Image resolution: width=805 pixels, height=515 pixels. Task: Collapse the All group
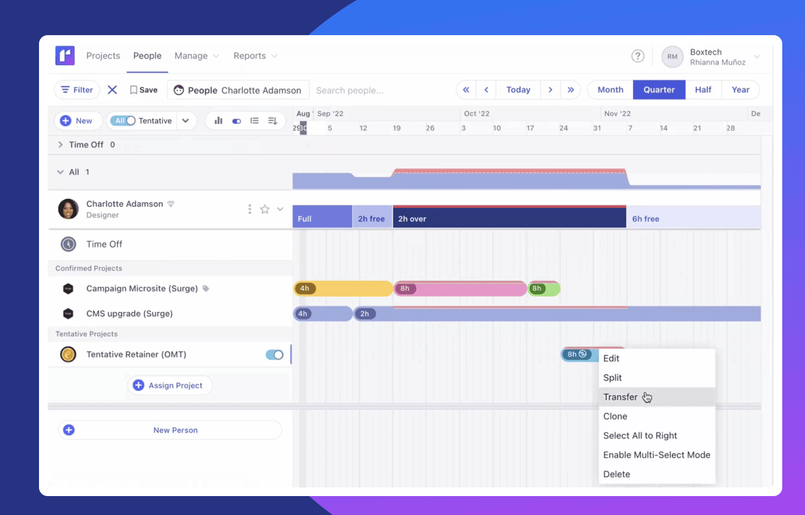tap(60, 172)
